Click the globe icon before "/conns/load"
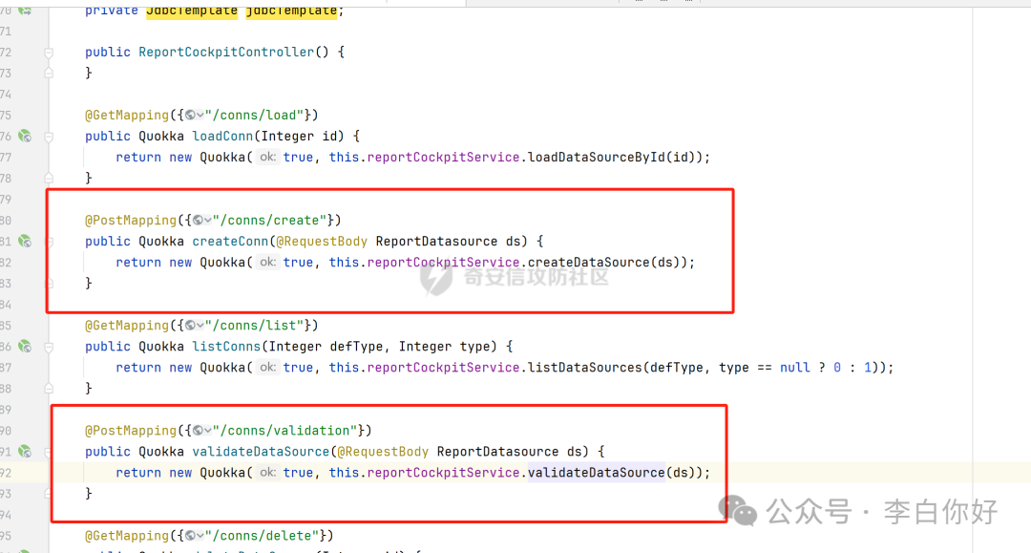The image size is (1031, 553). pyautogui.click(x=190, y=116)
